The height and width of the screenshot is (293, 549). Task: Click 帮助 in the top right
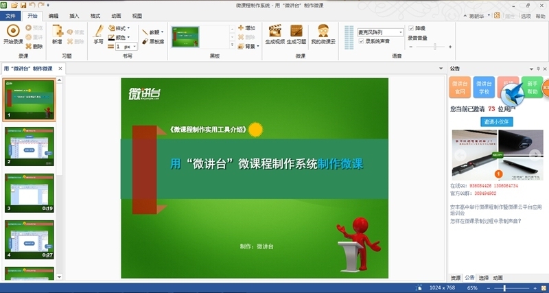[x=540, y=16]
